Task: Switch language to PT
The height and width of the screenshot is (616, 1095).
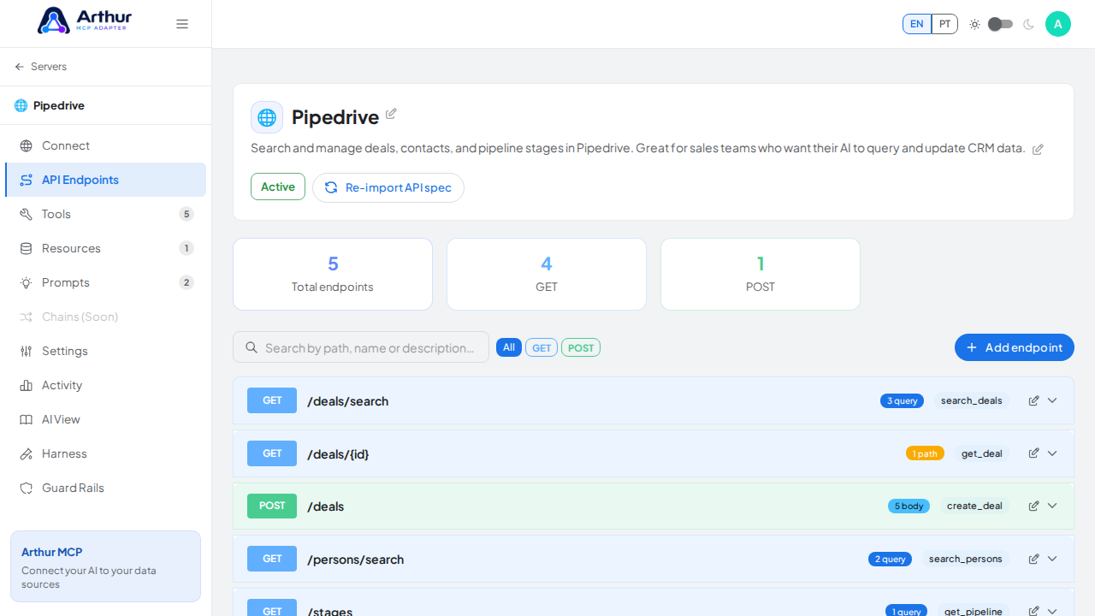Action: click(944, 24)
